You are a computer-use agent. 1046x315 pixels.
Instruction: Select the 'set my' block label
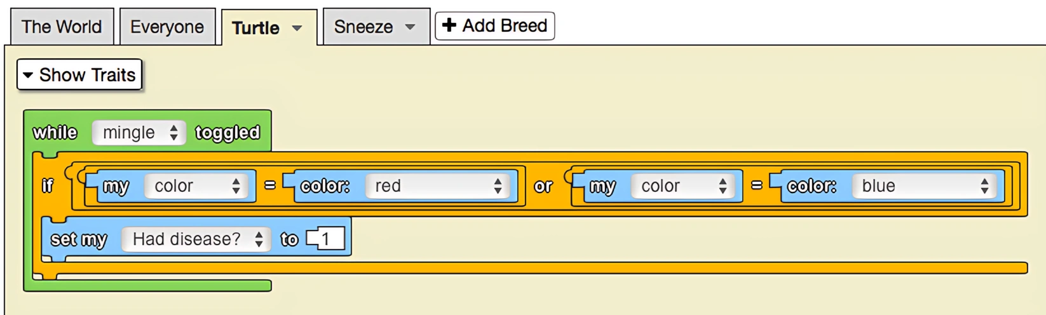click(79, 239)
